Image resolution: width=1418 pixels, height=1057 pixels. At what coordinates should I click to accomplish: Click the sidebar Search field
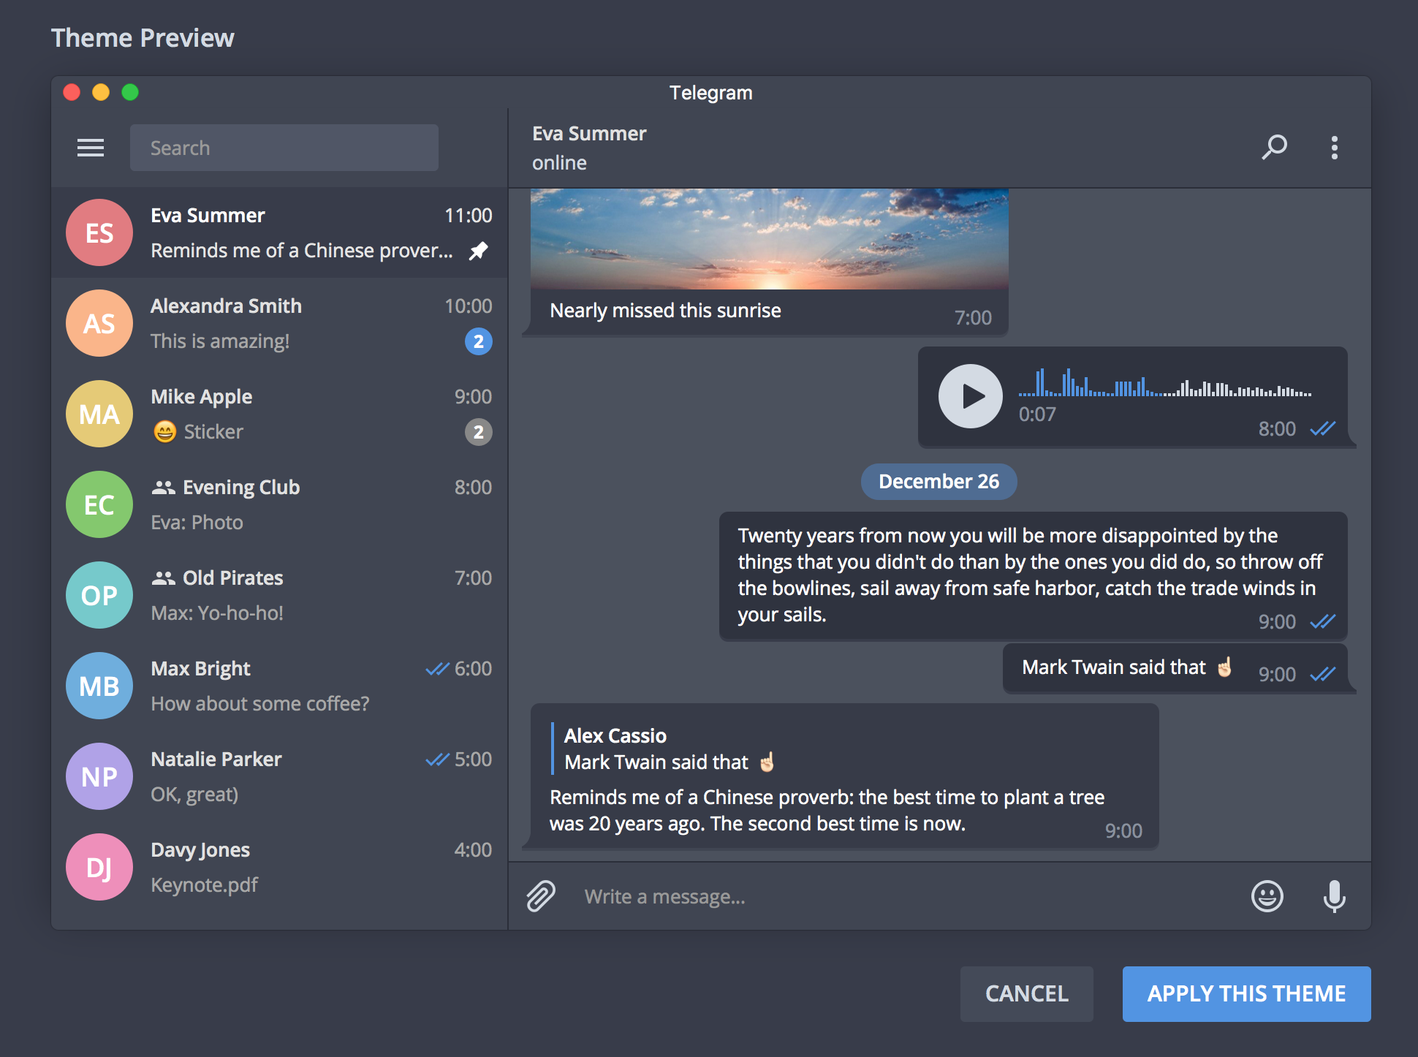click(284, 148)
